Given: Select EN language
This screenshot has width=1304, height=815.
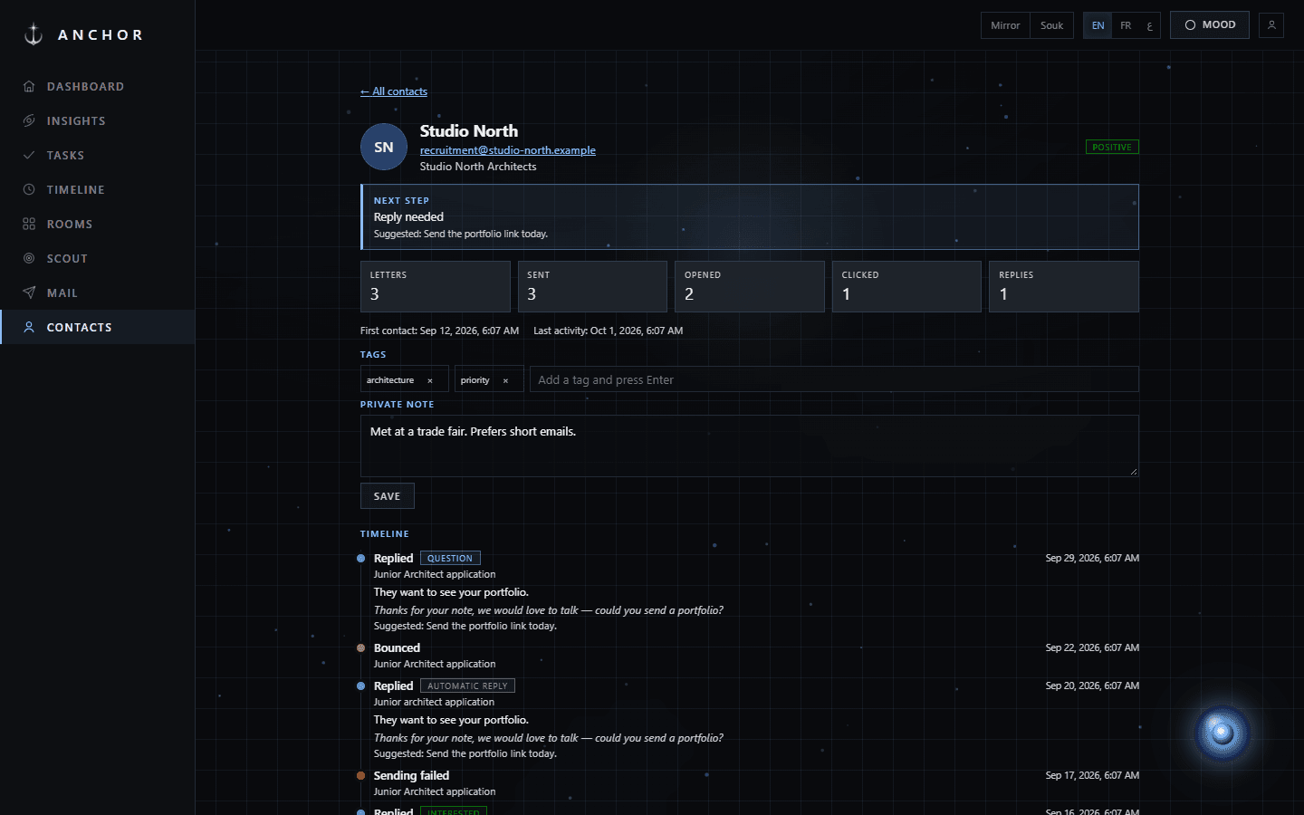Looking at the screenshot, I should click(1098, 25).
